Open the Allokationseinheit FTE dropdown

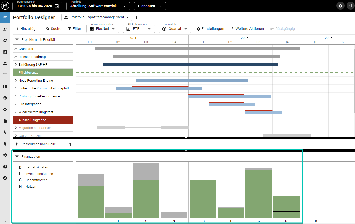pos(139,29)
